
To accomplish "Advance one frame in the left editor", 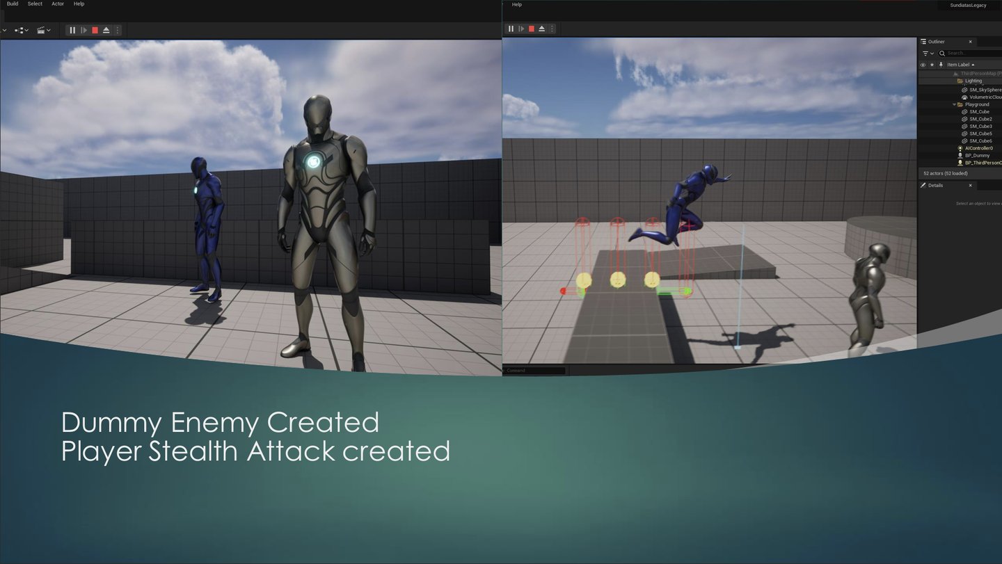I will click(83, 30).
